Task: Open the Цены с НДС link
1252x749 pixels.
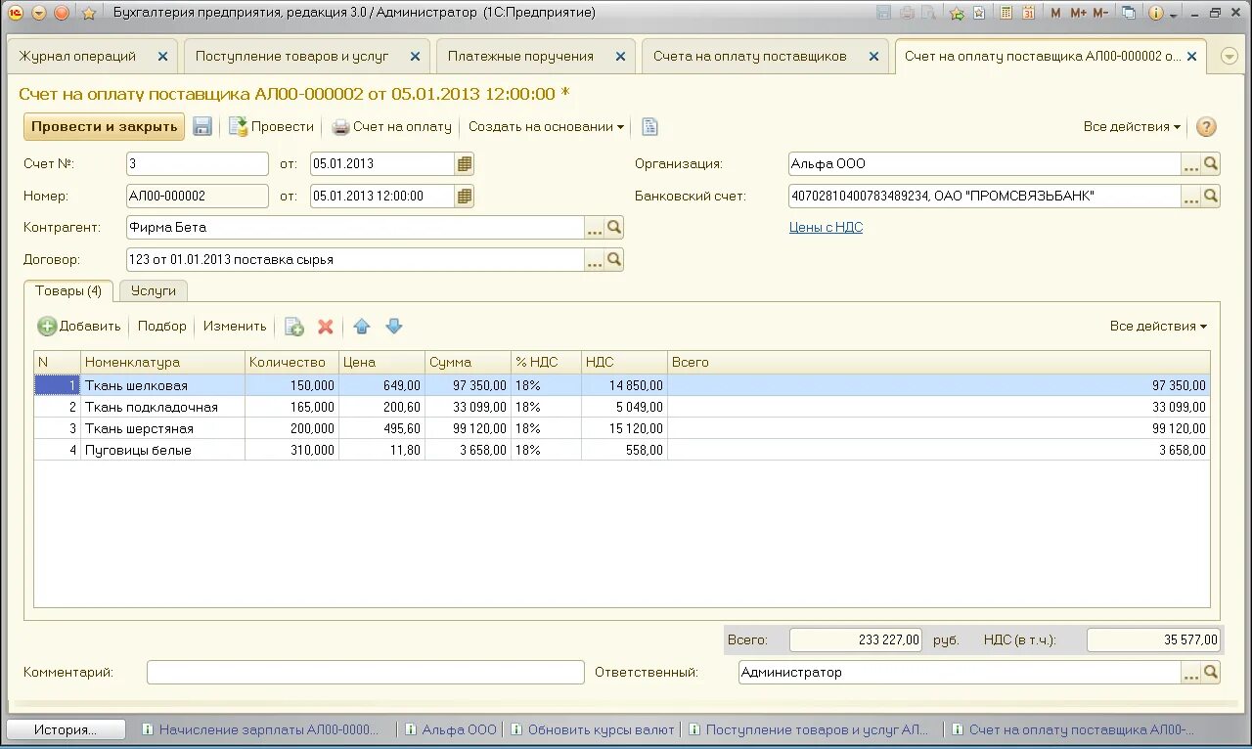Action: [x=826, y=227]
